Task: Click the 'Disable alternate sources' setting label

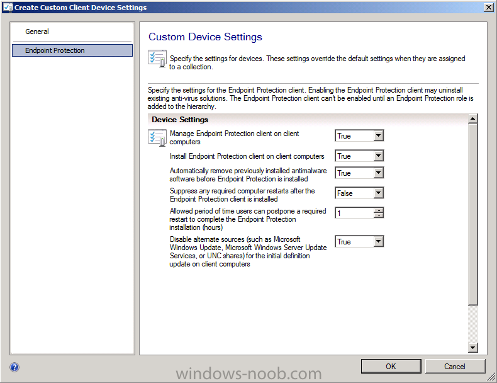Action: point(248,251)
